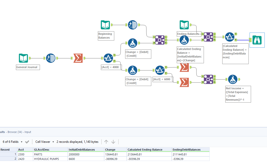Select the Calculated Ending Balance comparison filter

pyautogui.click(x=230, y=37)
